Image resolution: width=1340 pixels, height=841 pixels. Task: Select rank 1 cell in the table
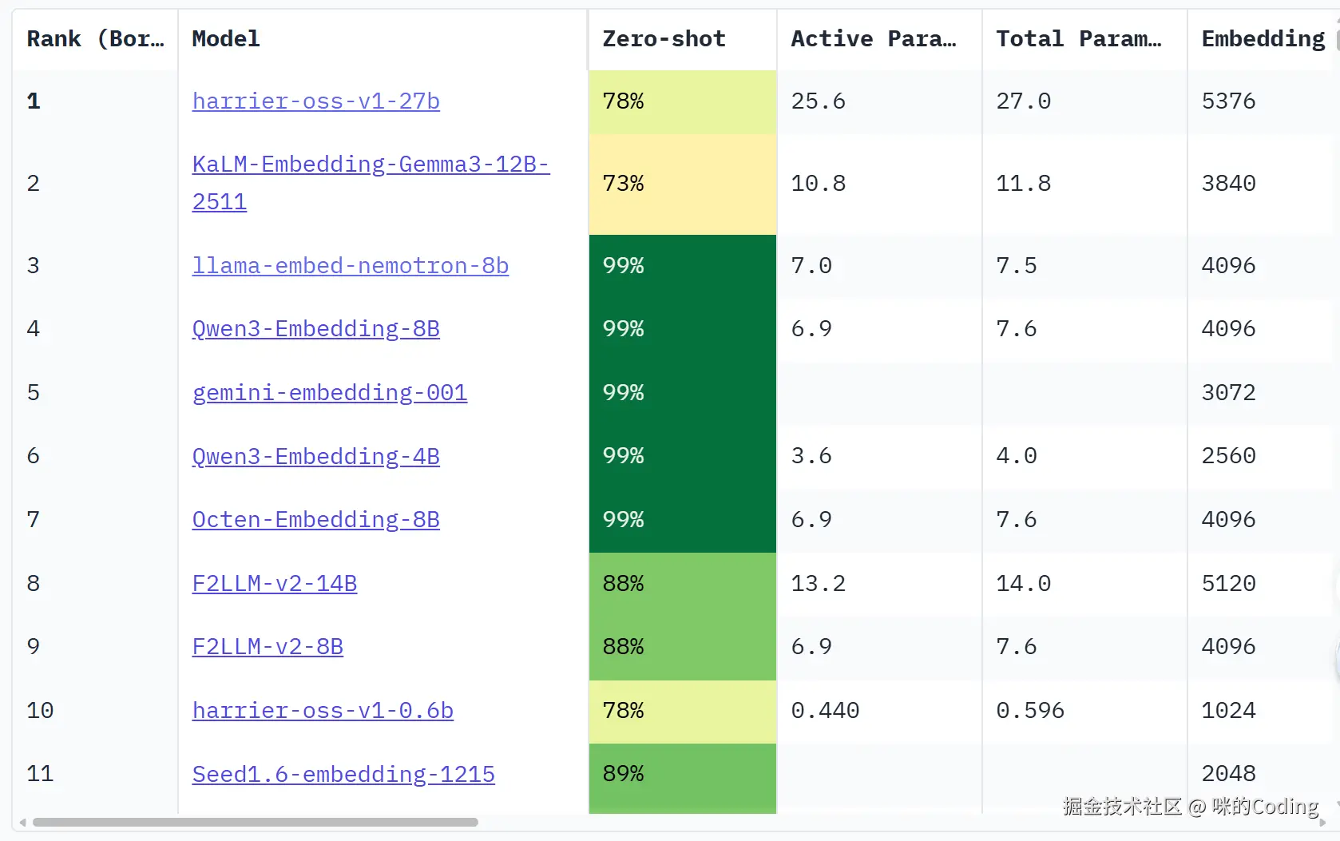point(95,101)
